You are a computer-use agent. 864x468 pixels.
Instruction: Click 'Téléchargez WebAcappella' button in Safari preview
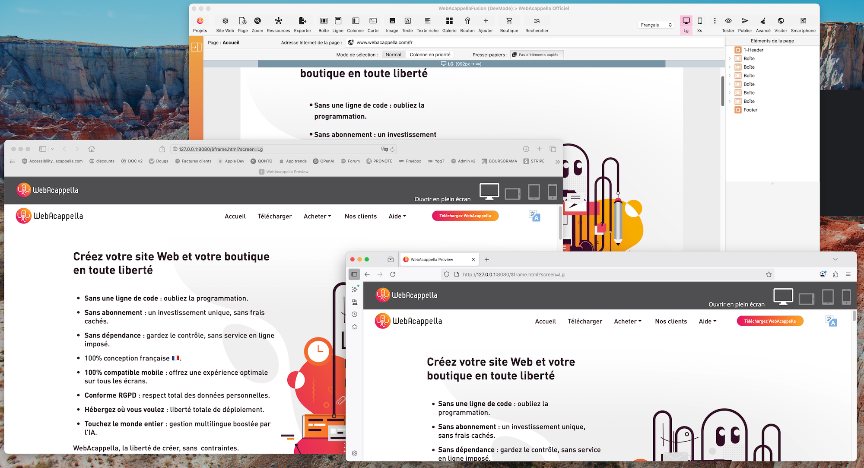pyautogui.click(x=465, y=216)
